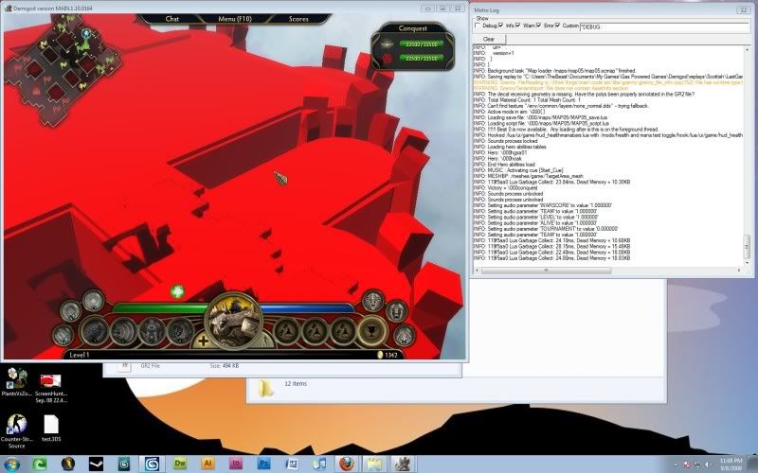Uncheck the Info checkbox

(501, 26)
